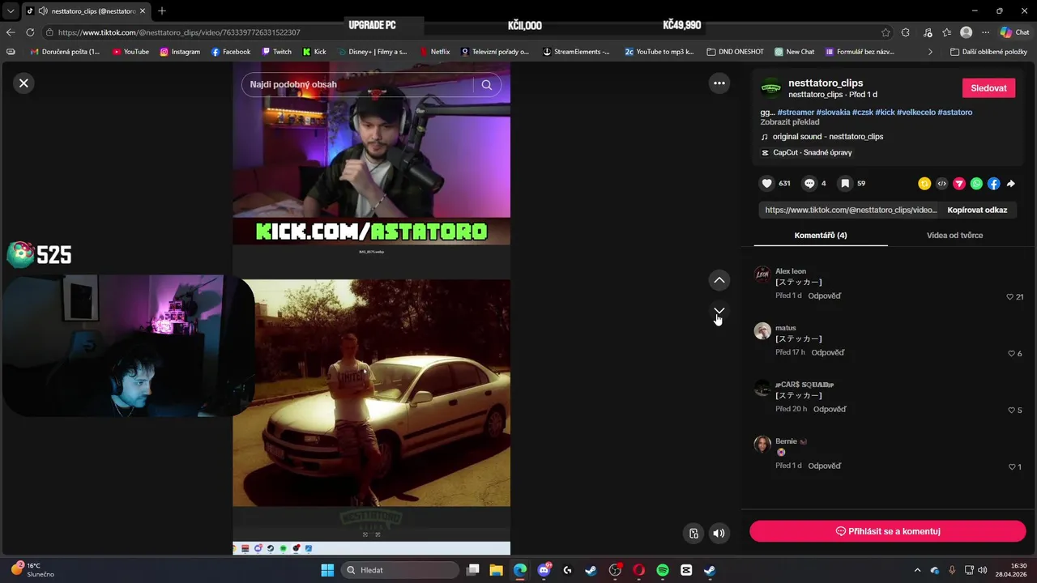Repost video using the yellow repost icon

tap(924, 184)
